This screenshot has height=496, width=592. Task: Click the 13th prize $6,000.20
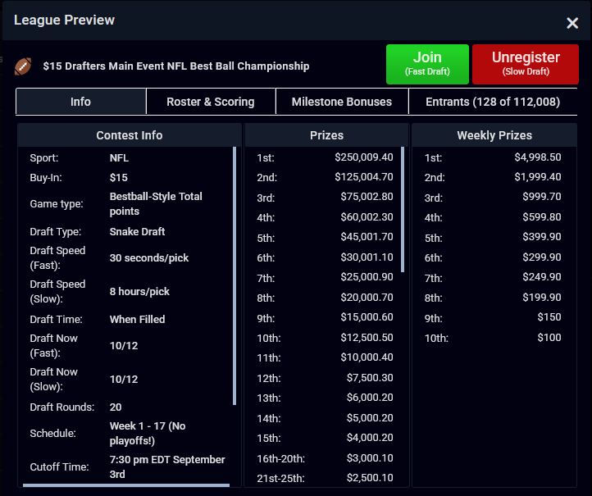tap(370, 398)
